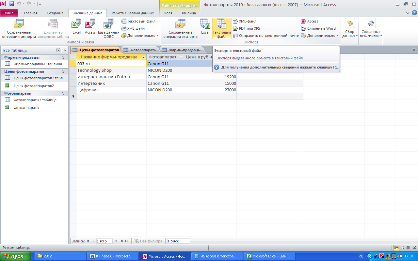Open the Файл tab
This screenshot has height=261, width=418.
[9, 13]
